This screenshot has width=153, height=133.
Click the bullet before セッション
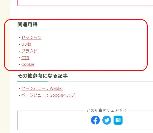tap(19, 38)
